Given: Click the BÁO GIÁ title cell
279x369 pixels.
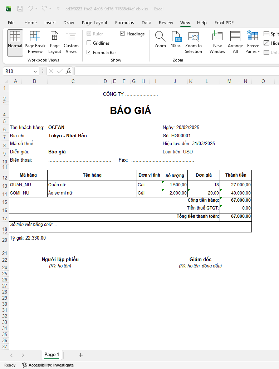Looking at the screenshot, I should [x=131, y=110].
